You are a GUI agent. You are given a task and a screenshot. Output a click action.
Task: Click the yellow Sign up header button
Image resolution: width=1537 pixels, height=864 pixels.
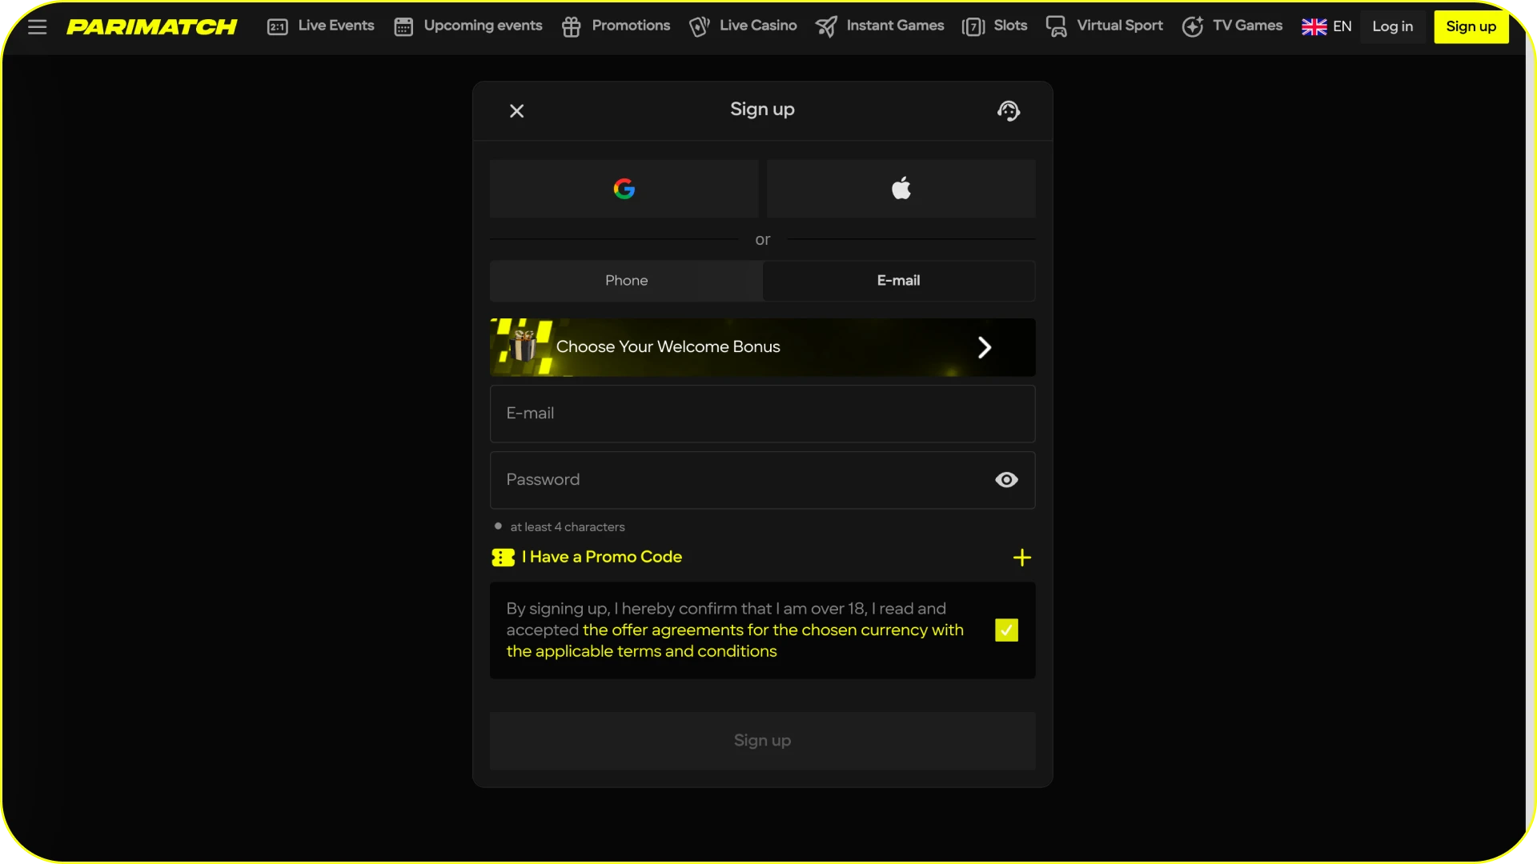[x=1471, y=26]
